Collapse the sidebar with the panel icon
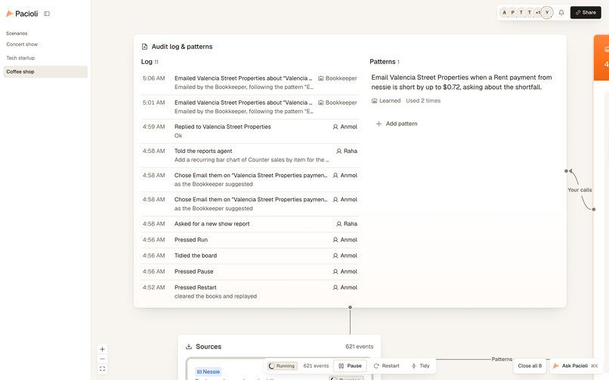The height and width of the screenshot is (380, 609). point(47,14)
